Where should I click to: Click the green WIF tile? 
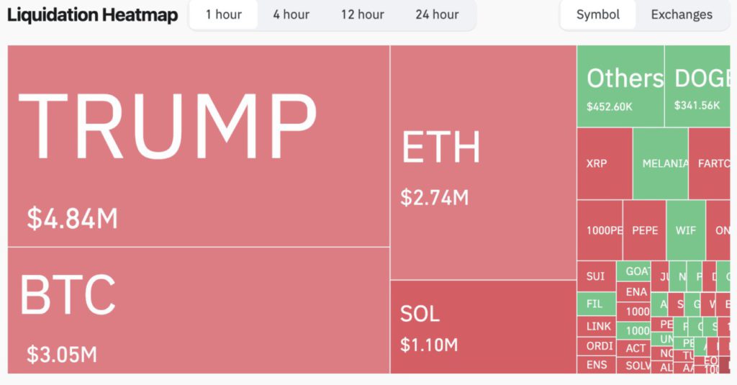click(x=685, y=230)
